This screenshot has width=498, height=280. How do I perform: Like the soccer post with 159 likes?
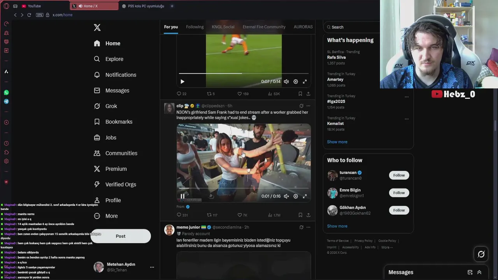(243, 94)
